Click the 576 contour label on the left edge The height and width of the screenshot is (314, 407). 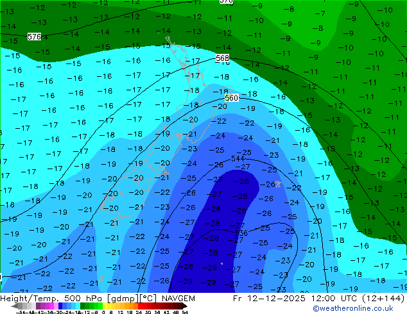point(34,37)
